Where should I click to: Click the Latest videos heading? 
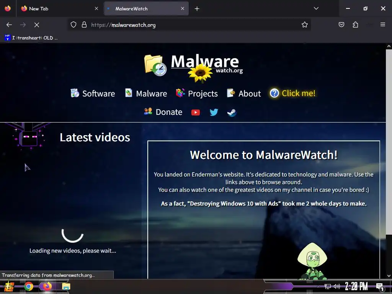(x=95, y=137)
